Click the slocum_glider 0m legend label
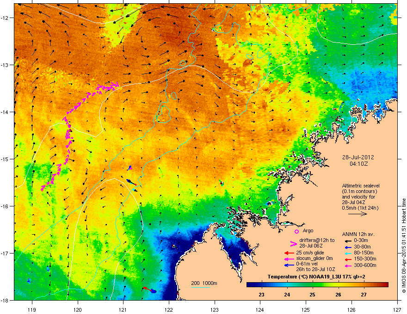Viewport: 407px width, 314px height. (x=314, y=259)
